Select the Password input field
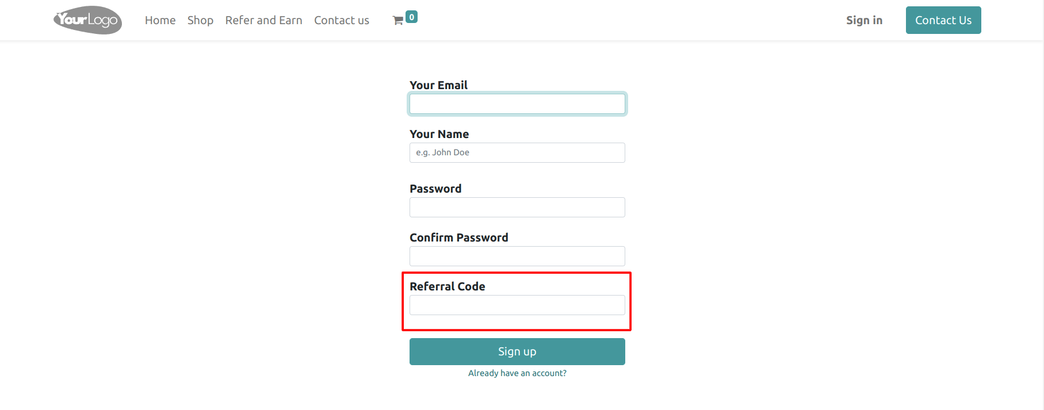Image resolution: width=1044 pixels, height=410 pixels. pos(517,207)
